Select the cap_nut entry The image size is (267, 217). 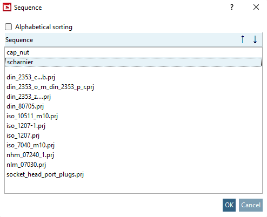pos(133,52)
